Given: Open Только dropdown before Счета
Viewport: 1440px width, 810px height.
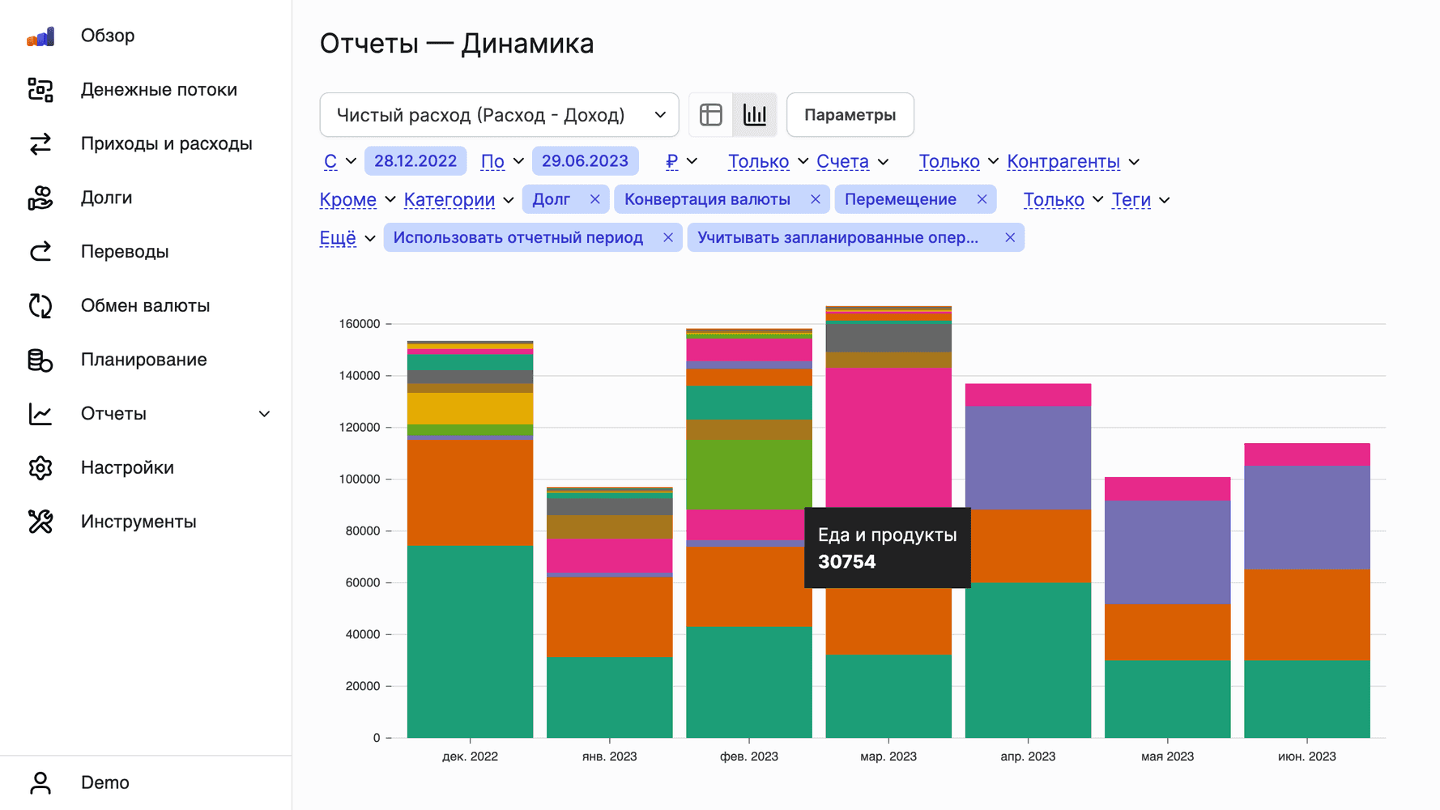Looking at the screenshot, I should tap(768, 161).
